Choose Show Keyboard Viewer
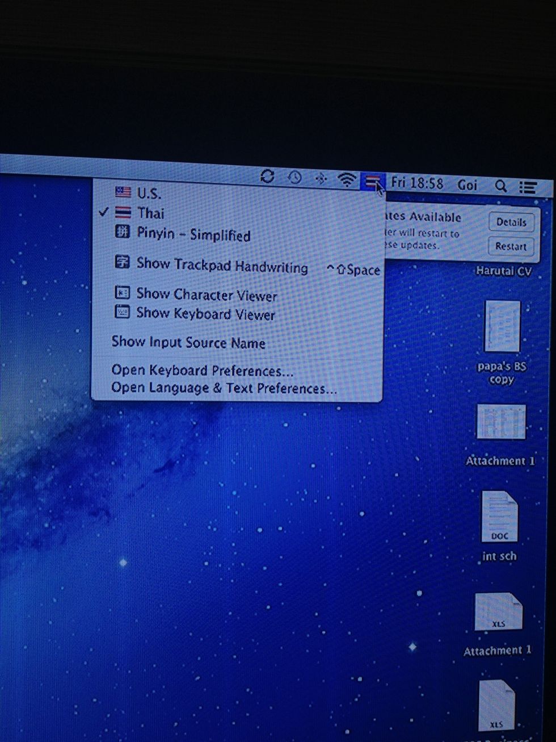Screen dimensions: 556x742 [x=205, y=313]
